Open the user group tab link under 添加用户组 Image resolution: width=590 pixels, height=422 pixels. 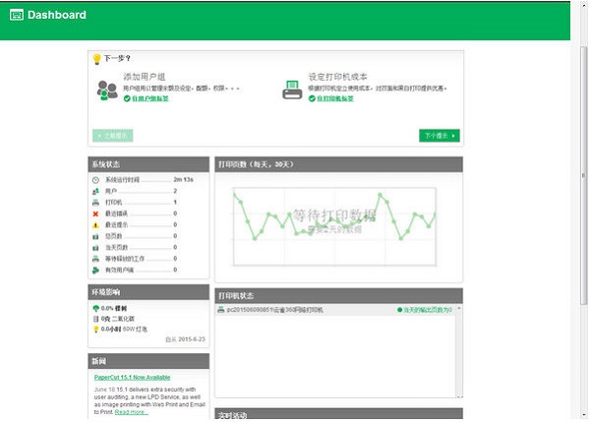(x=150, y=98)
